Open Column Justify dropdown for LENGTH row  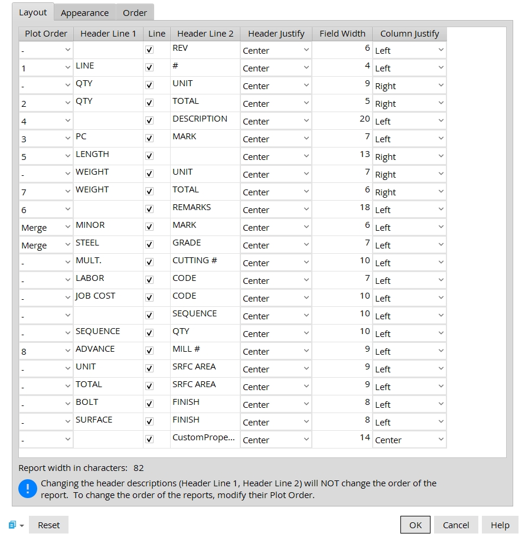[409, 156]
